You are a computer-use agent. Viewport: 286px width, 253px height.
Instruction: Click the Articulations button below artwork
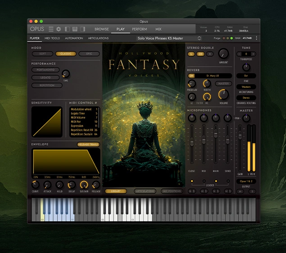click(145, 191)
